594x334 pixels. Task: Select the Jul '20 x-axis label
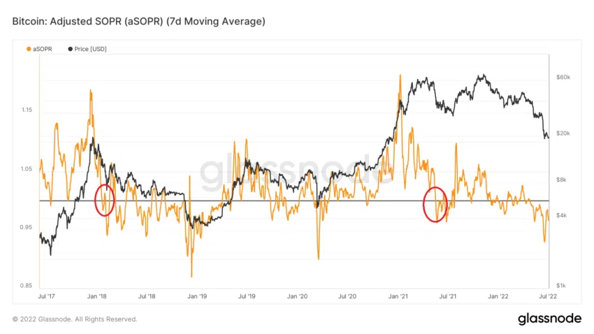(x=347, y=296)
